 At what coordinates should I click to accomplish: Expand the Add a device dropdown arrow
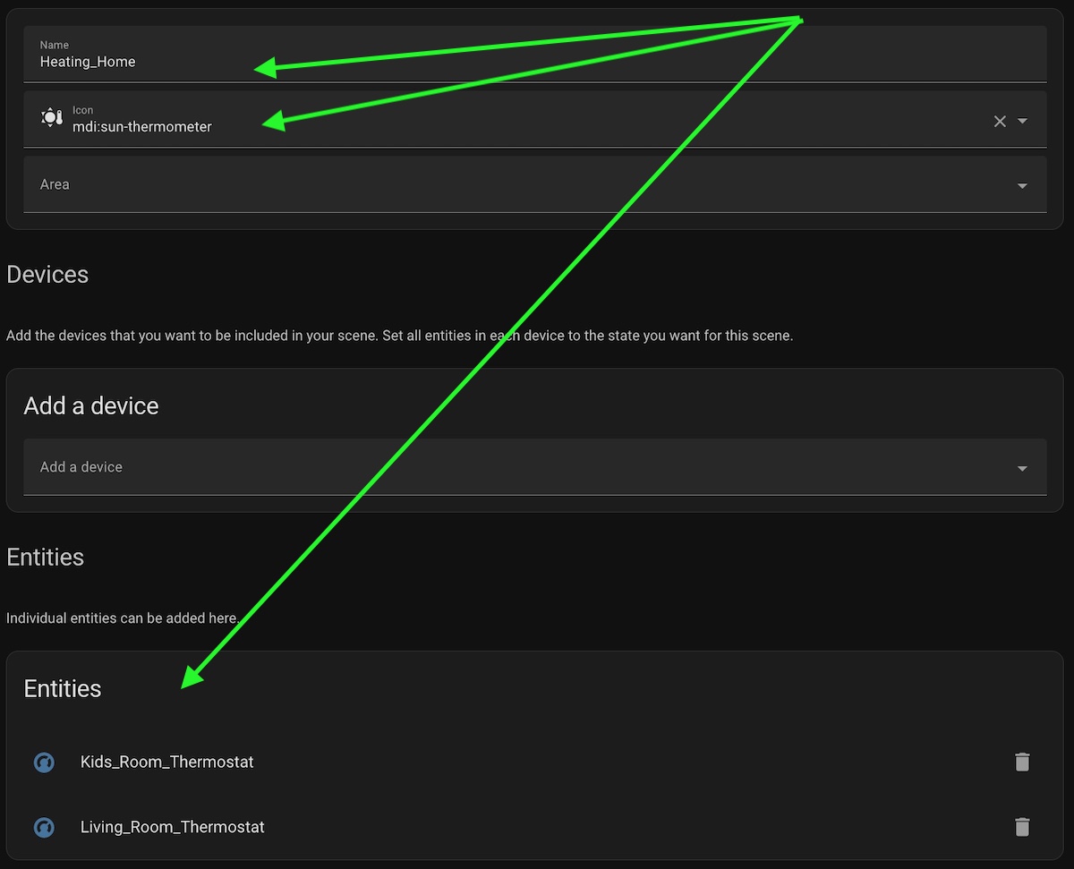click(x=1022, y=468)
